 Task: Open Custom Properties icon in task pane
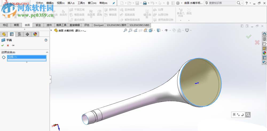(x=264, y=58)
